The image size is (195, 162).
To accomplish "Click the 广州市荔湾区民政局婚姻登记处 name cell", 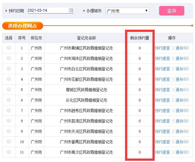I will 86,121.
